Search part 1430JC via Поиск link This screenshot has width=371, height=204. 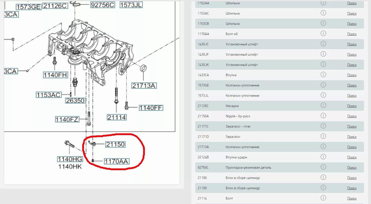pyautogui.click(x=352, y=44)
